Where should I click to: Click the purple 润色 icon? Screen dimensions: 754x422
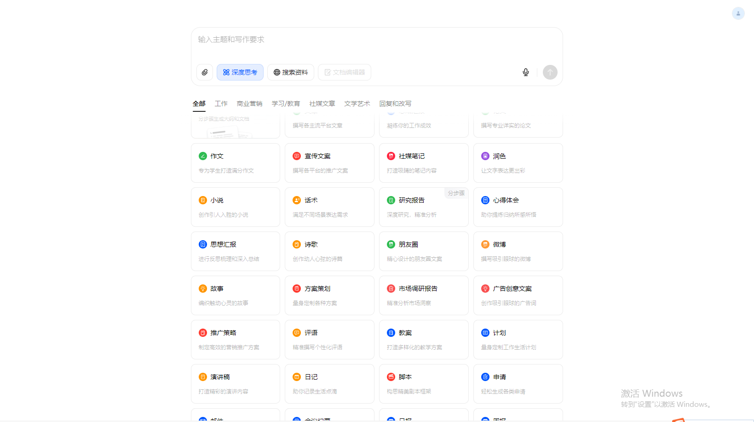[x=485, y=156]
